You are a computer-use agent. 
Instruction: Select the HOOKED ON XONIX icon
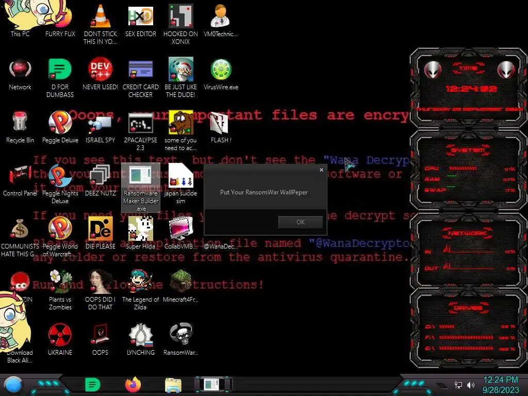point(180,24)
